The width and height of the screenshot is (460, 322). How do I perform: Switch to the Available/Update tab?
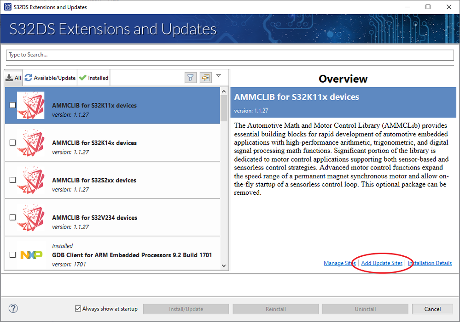[x=50, y=78]
